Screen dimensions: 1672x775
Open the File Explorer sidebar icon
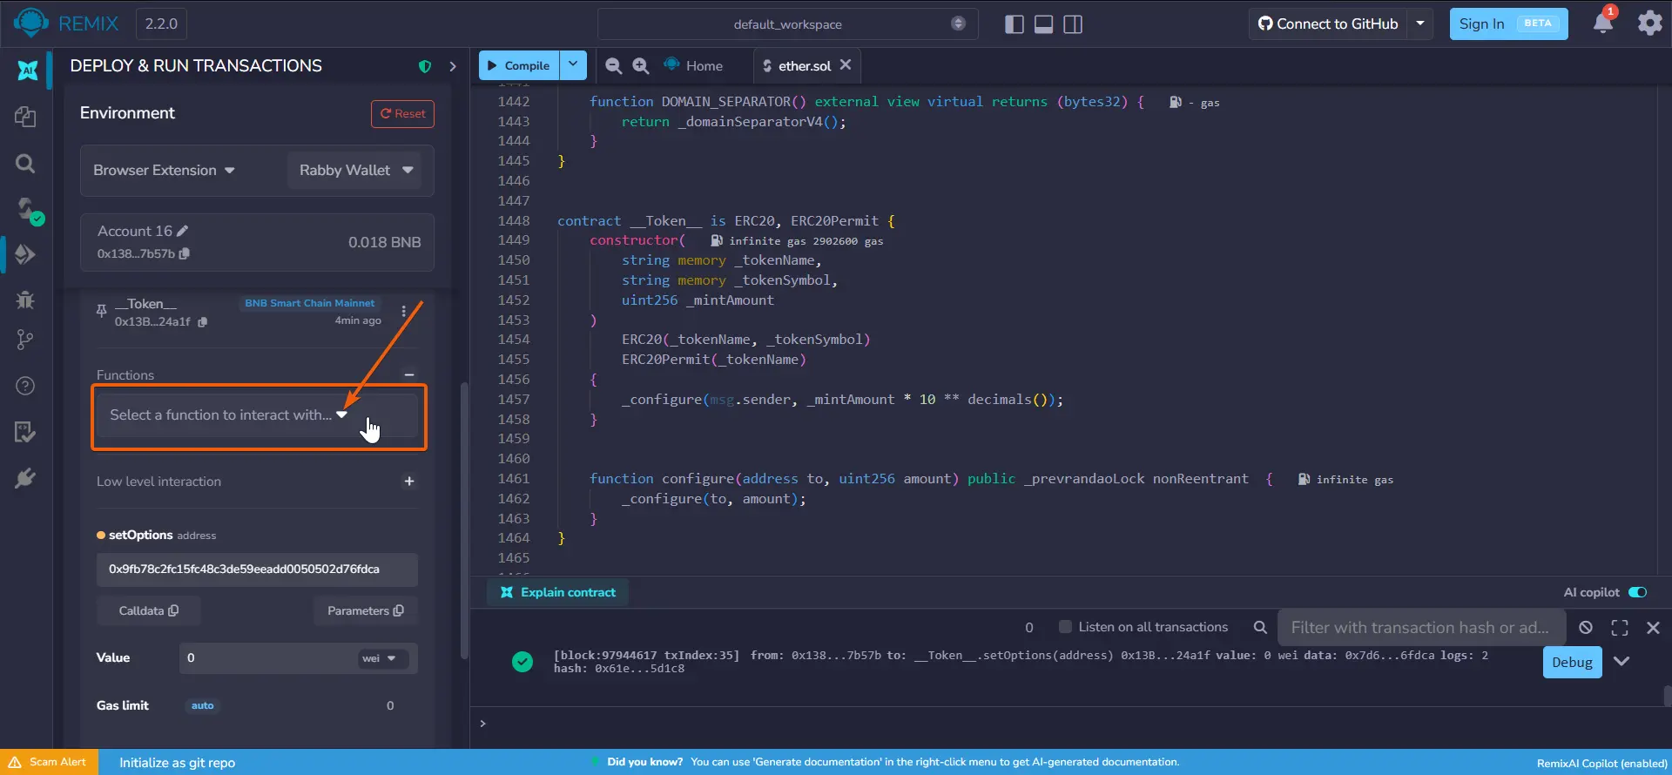(x=25, y=117)
